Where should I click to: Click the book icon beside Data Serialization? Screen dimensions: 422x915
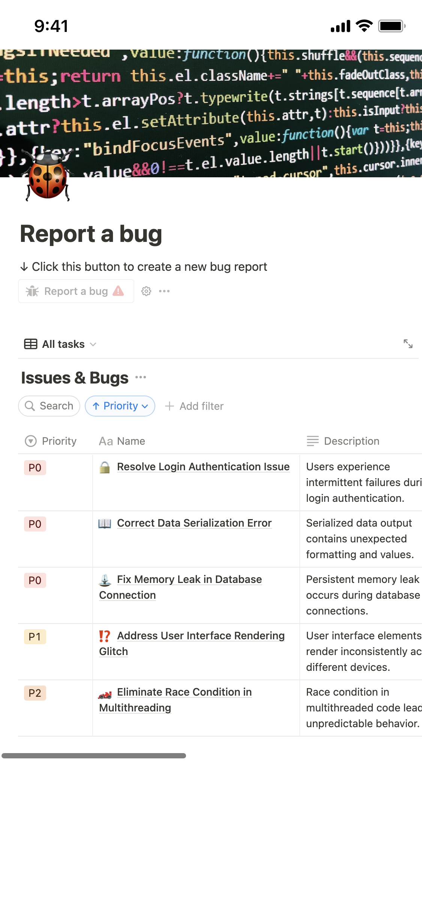[x=105, y=523]
